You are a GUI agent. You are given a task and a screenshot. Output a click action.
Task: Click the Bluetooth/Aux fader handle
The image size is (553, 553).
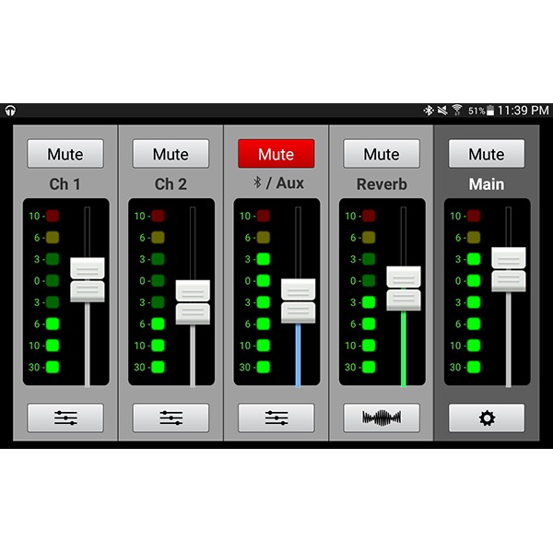point(299,301)
